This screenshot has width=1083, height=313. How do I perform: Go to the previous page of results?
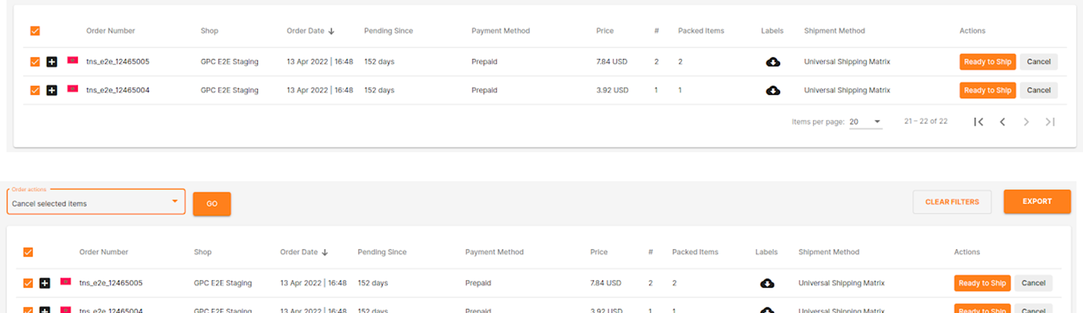pos(1002,122)
